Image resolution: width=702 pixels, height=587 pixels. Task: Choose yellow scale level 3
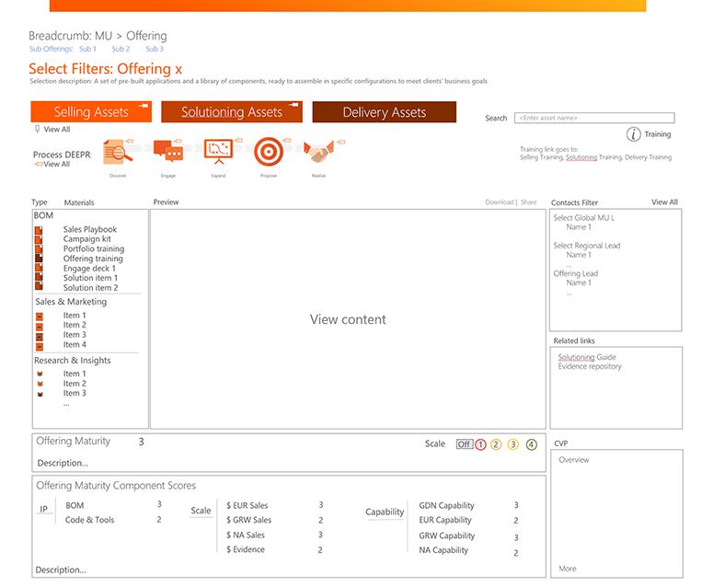(x=513, y=444)
